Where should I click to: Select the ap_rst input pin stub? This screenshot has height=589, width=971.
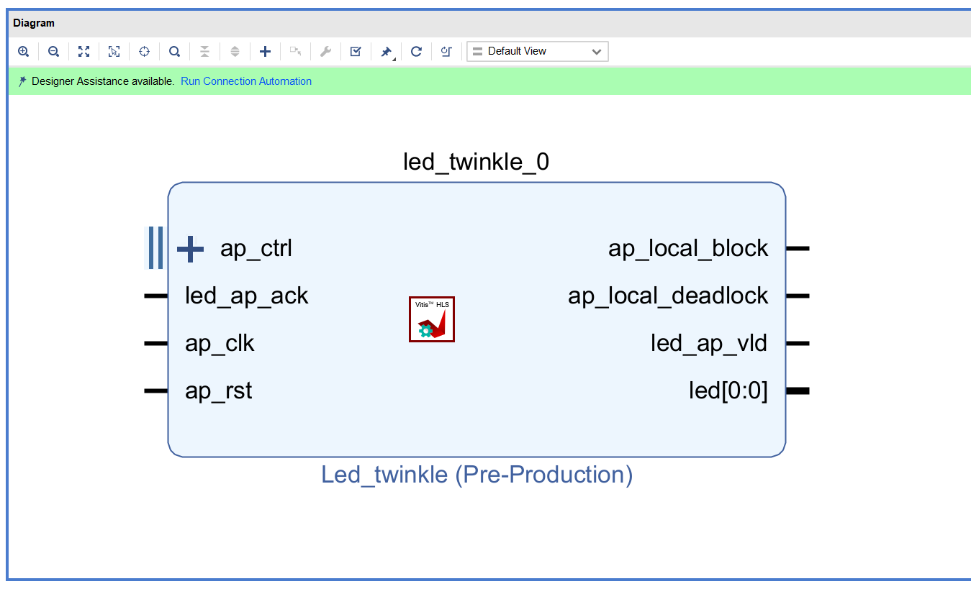click(156, 391)
